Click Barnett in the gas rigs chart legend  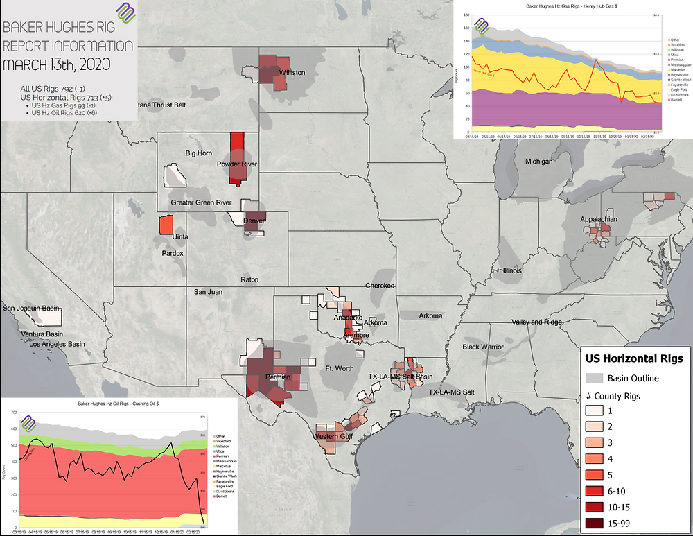(x=676, y=100)
